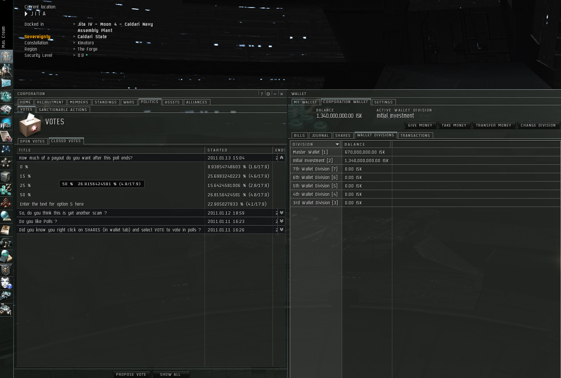This screenshot has height=378, width=561.
Task: Click 'The Forge' region entry
Action: tap(87, 49)
